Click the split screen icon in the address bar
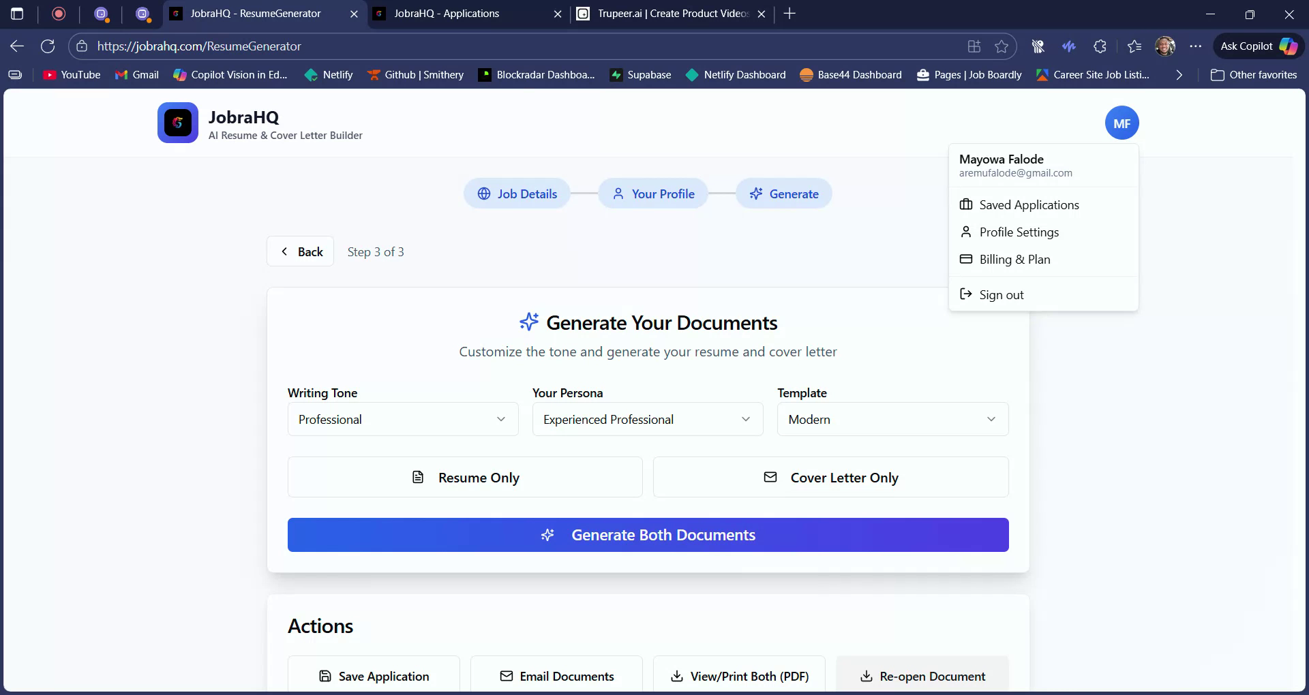 click(974, 46)
